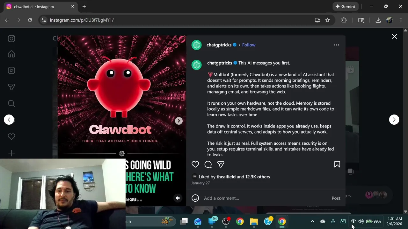Open emoji picker in comment box
This screenshot has width=408, height=229.
pos(195,198)
